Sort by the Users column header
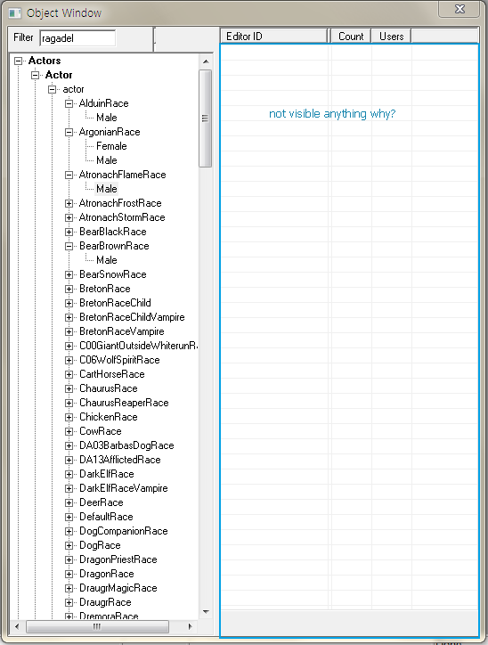488x645 pixels. coord(392,37)
